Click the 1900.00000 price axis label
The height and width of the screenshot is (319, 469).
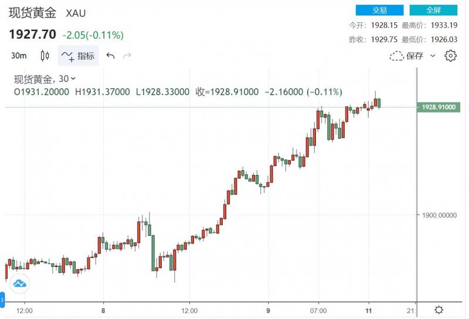439,215
